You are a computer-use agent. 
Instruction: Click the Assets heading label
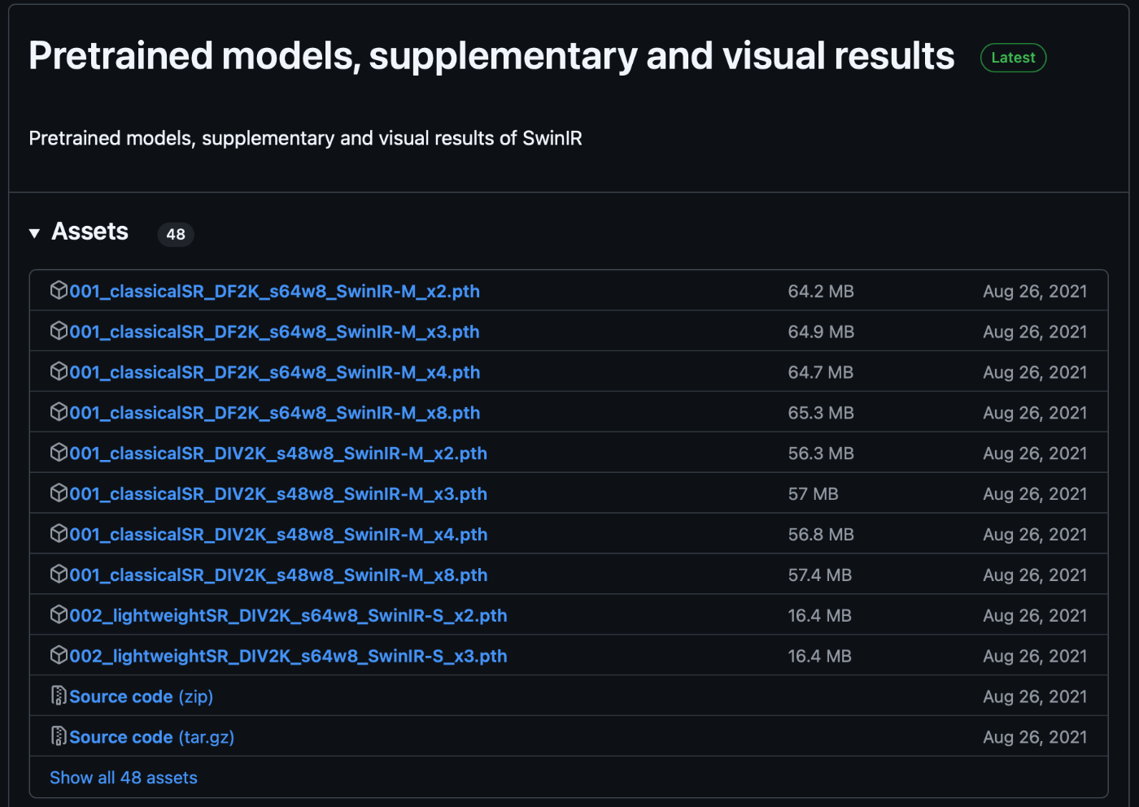pos(89,232)
